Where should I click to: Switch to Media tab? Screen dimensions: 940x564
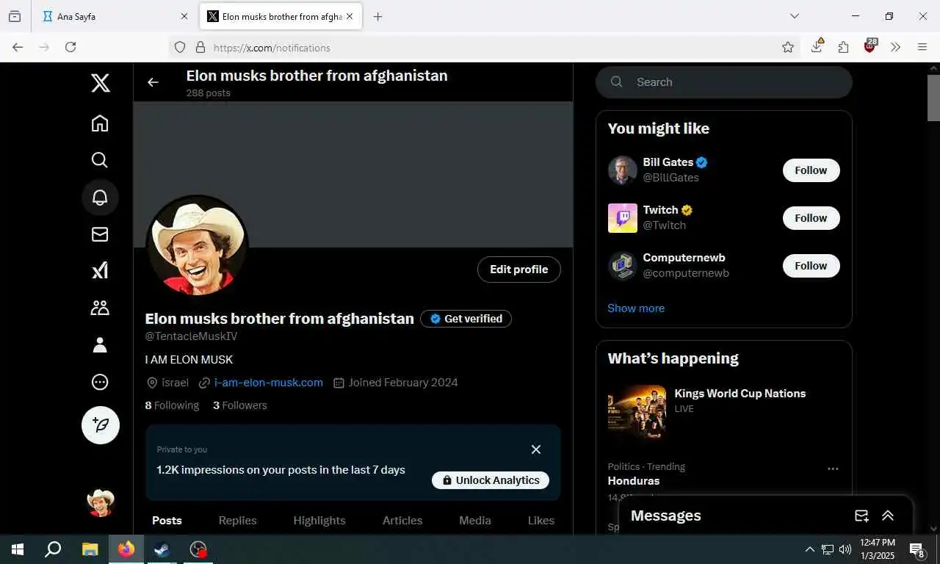(x=475, y=520)
